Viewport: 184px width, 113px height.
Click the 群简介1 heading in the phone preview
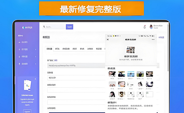tap(112, 102)
